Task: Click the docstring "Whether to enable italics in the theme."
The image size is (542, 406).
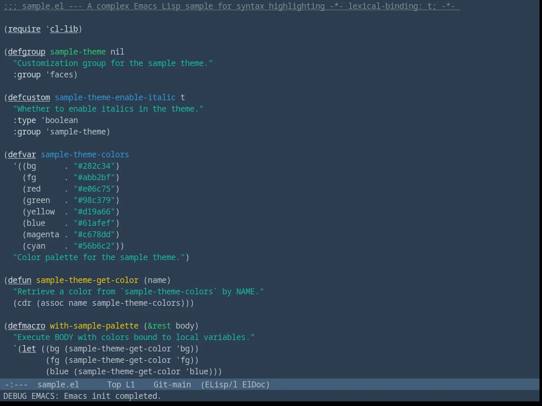Action: [108, 109]
